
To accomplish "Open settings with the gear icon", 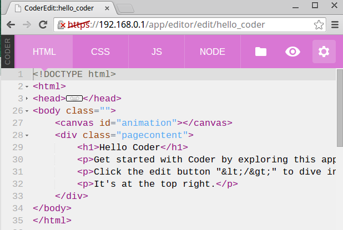I will [x=324, y=52].
